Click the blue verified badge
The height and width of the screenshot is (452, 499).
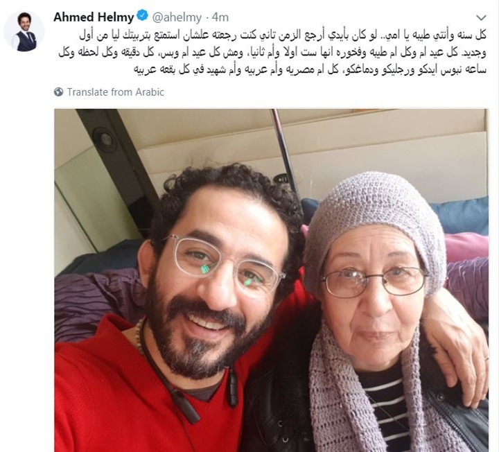point(143,15)
